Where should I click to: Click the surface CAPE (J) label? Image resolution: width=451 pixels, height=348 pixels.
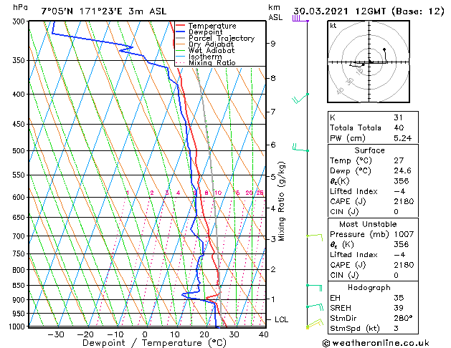coord(348,201)
